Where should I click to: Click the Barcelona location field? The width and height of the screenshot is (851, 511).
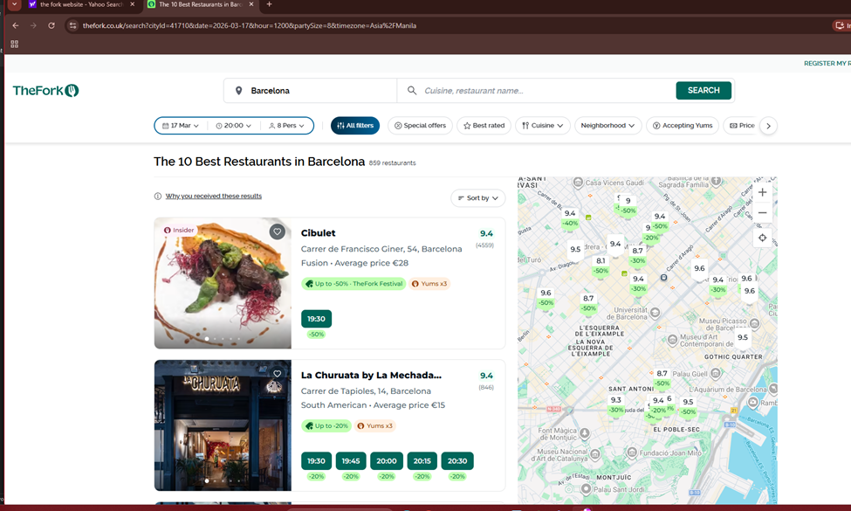coord(311,91)
